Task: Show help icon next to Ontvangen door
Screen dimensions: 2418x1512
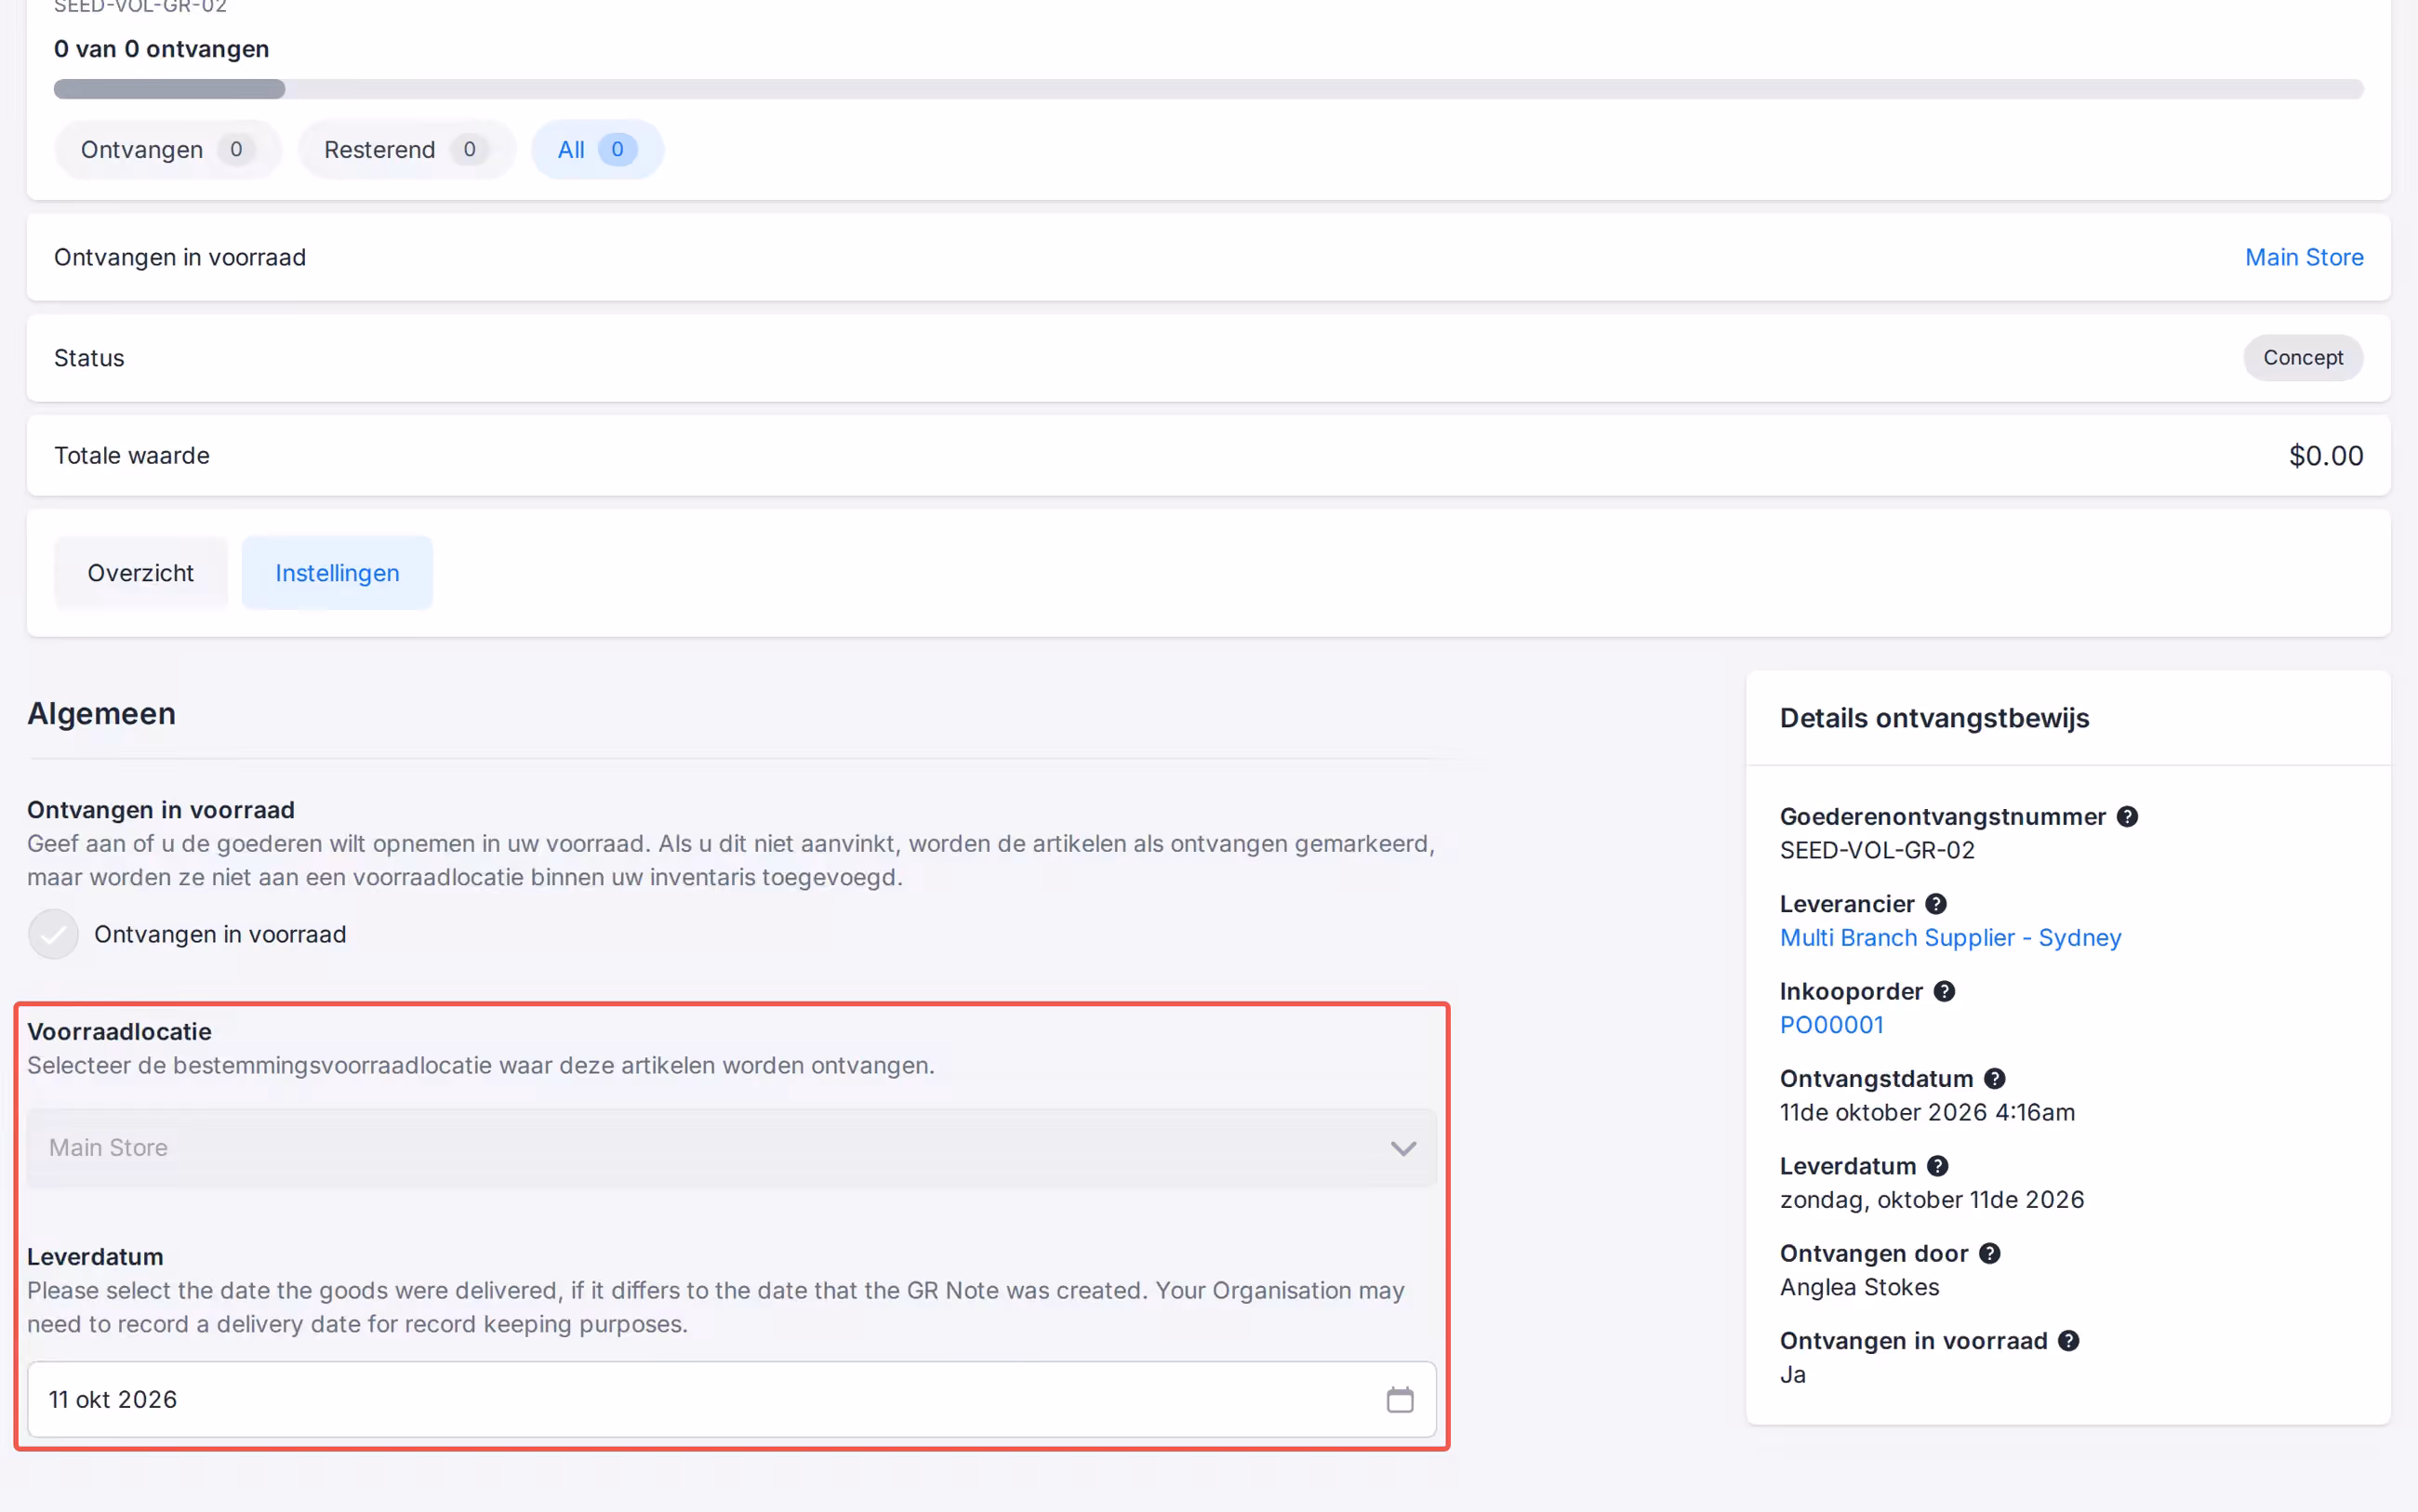Action: 1989,1253
